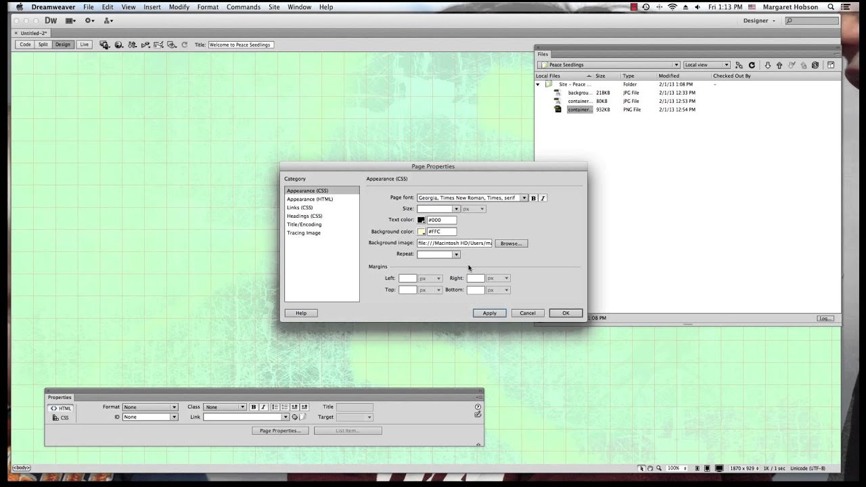Open the Extend Dreamweaver gear menu
This screenshot has width=866, height=487.
(x=89, y=21)
